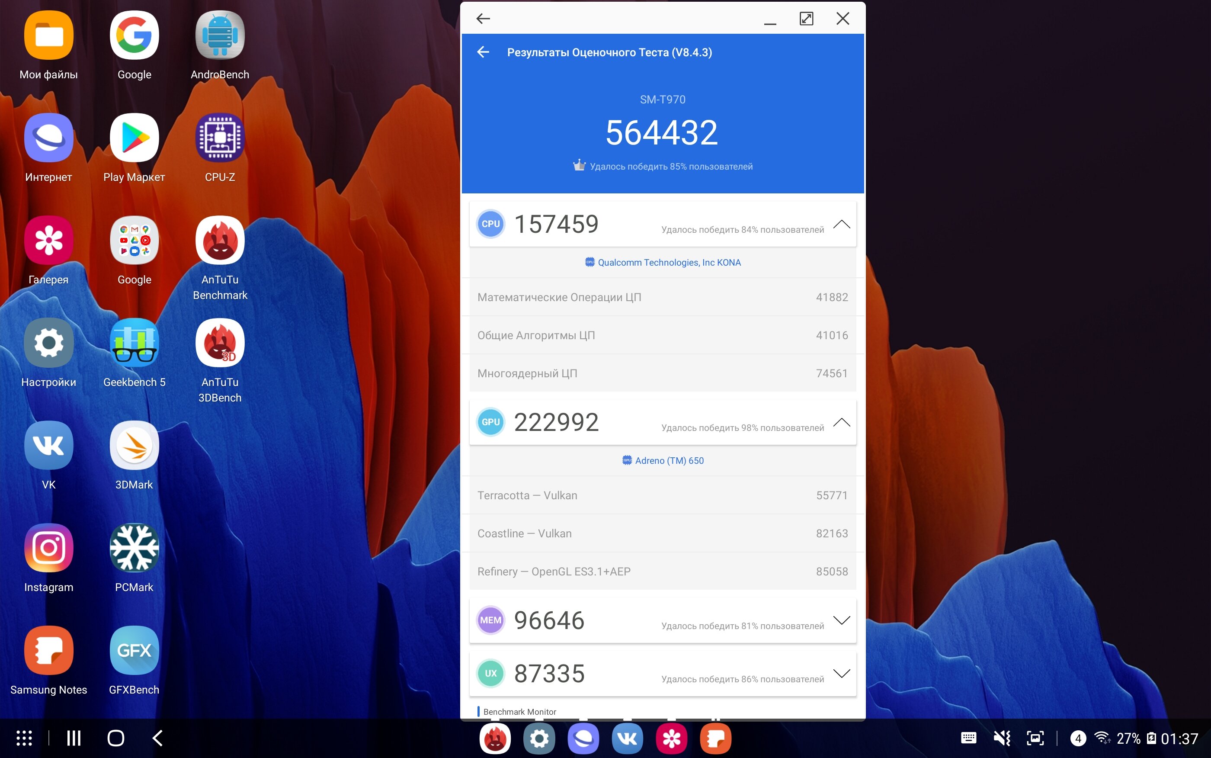Image resolution: width=1211 pixels, height=758 pixels.
Task: Select the Общие Алгоритмы ЦП row
Action: [662, 335]
